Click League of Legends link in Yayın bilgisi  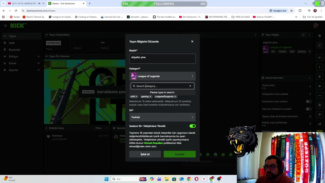point(281,47)
